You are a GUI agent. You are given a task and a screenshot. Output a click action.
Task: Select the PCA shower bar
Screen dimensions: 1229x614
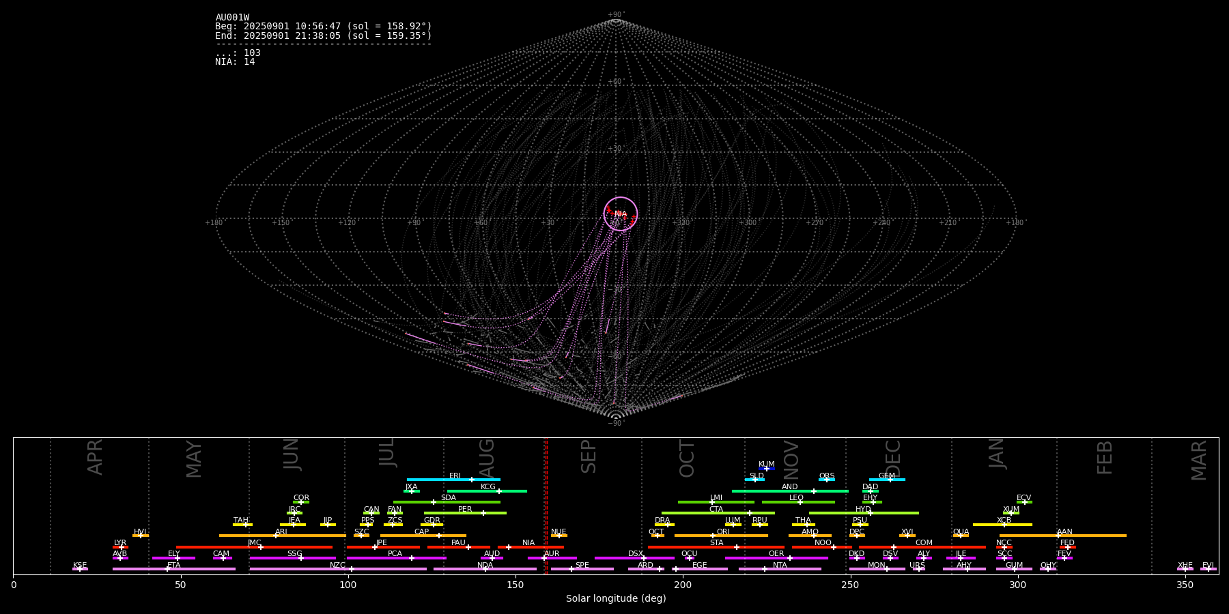[x=396, y=558]
